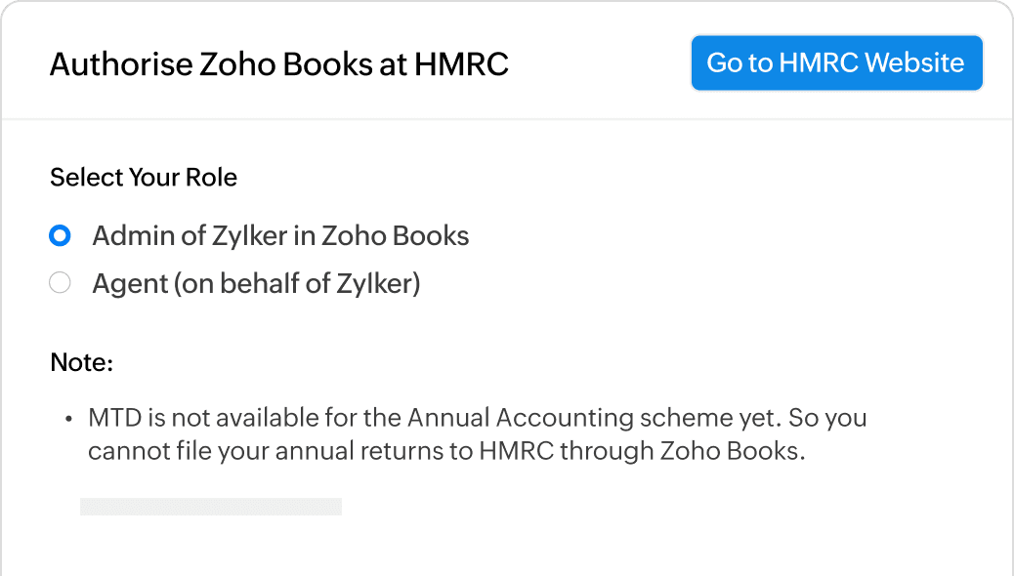Click the note line starting 'cannot file your annual returns'
The height and width of the screenshot is (576, 1014).
[446, 452]
